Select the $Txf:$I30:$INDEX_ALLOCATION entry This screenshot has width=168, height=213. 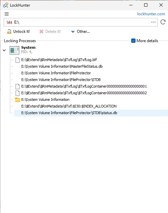click(69, 106)
